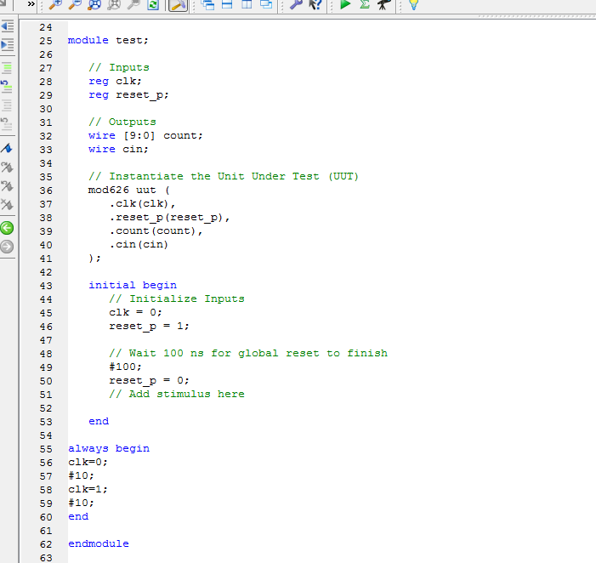Click the What's This help cursor icon

pyautogui.click(x=315, y=4)
